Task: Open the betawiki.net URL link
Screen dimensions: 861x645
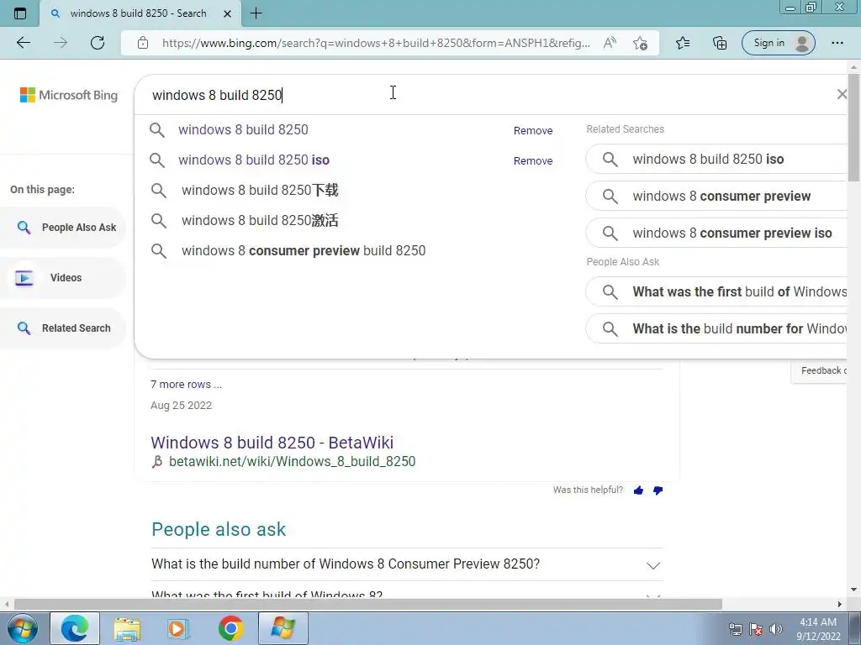Action: click(292, 461)
